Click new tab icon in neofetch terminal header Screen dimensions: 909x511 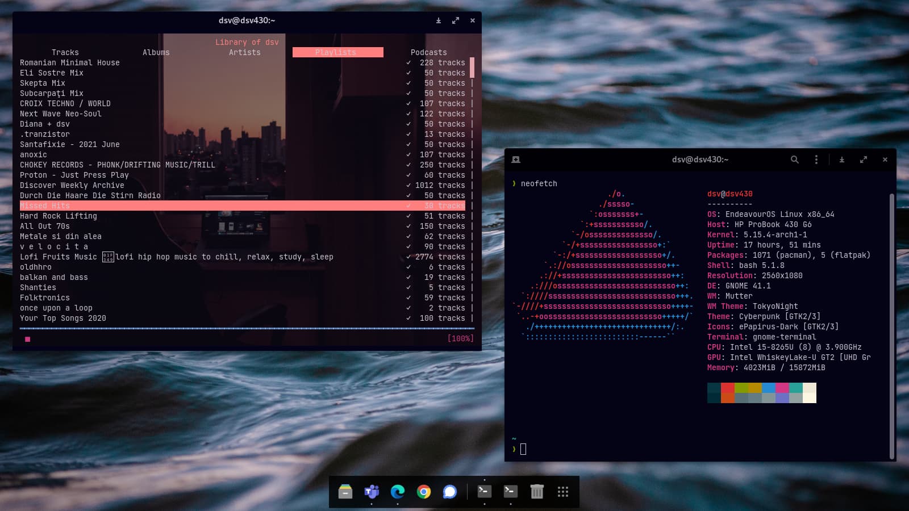click(x=516, y=160)
